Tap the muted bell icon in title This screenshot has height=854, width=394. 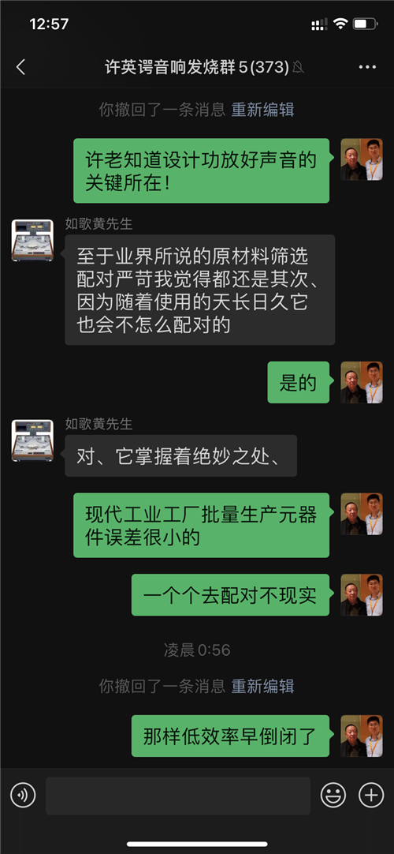point(298,67)
